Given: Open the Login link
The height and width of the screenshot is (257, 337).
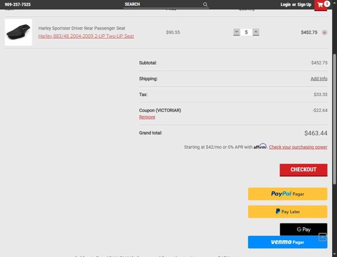Looking at the screenshot, I should point(285,5).
